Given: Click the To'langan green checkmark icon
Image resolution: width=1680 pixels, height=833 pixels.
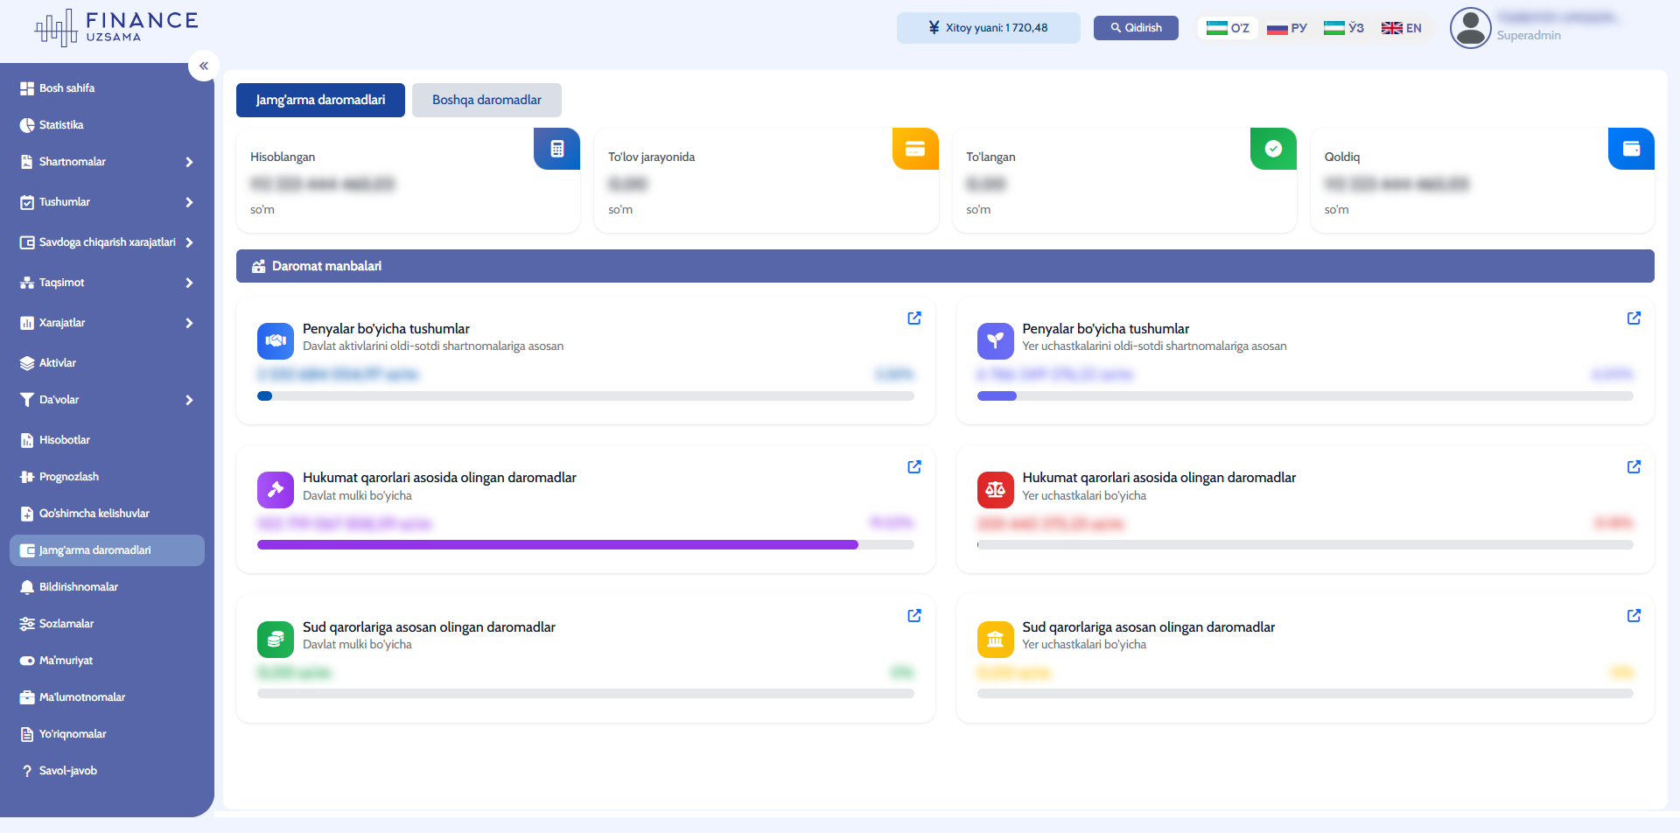Looking at the screenshot, I should [x=1273, y=150].
